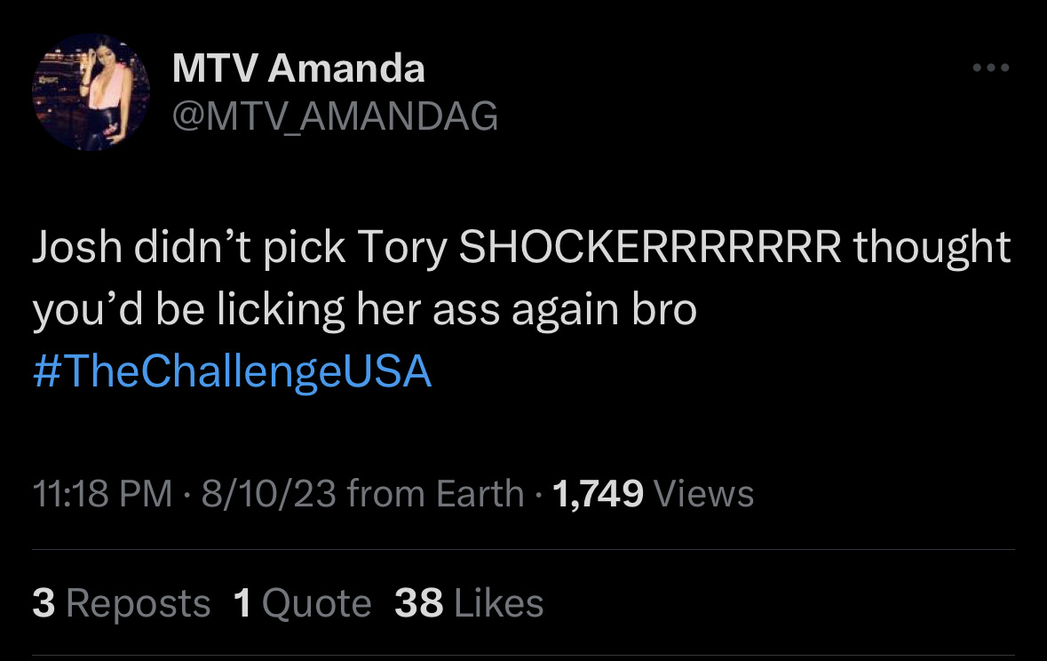Open the @MTV_AMANDAG handle link
Image resolution: width=1047 pixels, height=661 pixels.
tap(335, 115)
